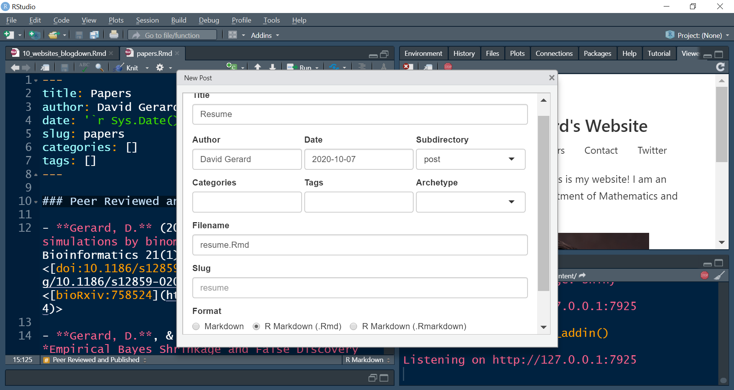This screenshot has width=734, height=390.
Task: Expand the Knit options dropdown arrow
Action: (x=147, y=68)
